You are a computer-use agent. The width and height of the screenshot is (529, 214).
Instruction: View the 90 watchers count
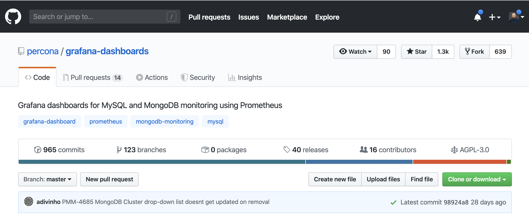[x=386, y=52]
